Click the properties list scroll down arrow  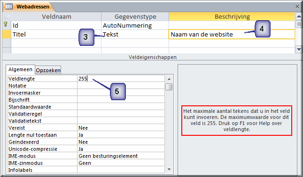[169, 170]
